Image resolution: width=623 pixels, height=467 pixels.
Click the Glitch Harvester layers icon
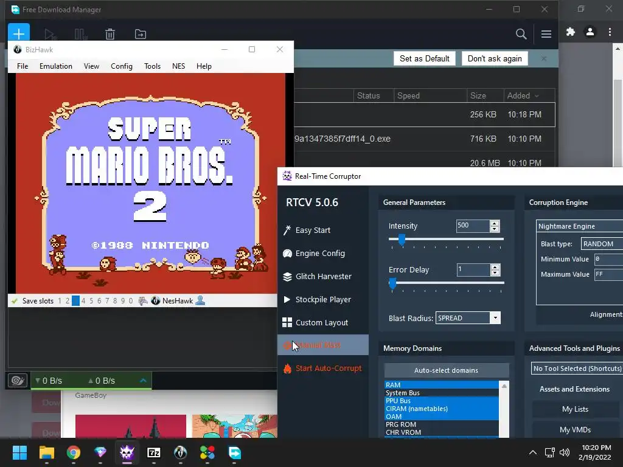[x=287, y=277]
